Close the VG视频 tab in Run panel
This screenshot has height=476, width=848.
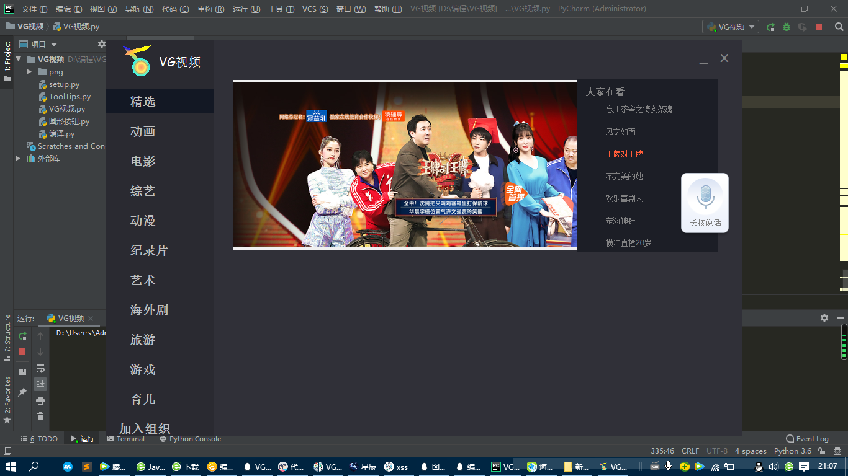click(x=91, y=319)
